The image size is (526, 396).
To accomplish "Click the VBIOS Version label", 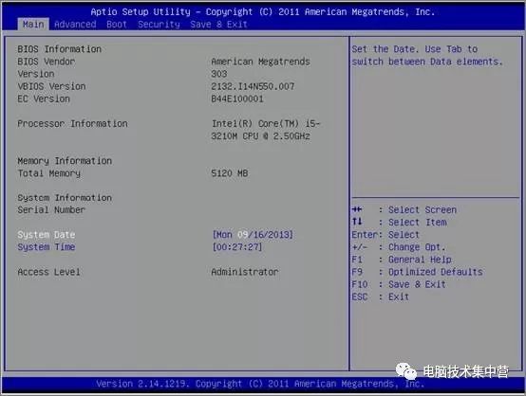I will (51, 86).
